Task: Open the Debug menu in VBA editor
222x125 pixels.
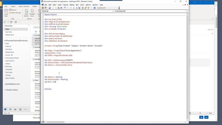Action: (x=72, y=5)
